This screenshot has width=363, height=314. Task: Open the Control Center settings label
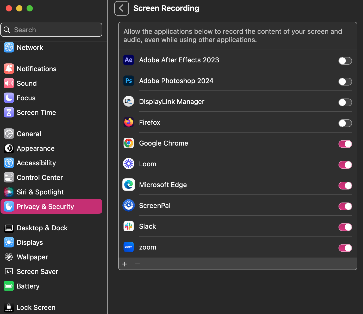click(x=40, y=177)
